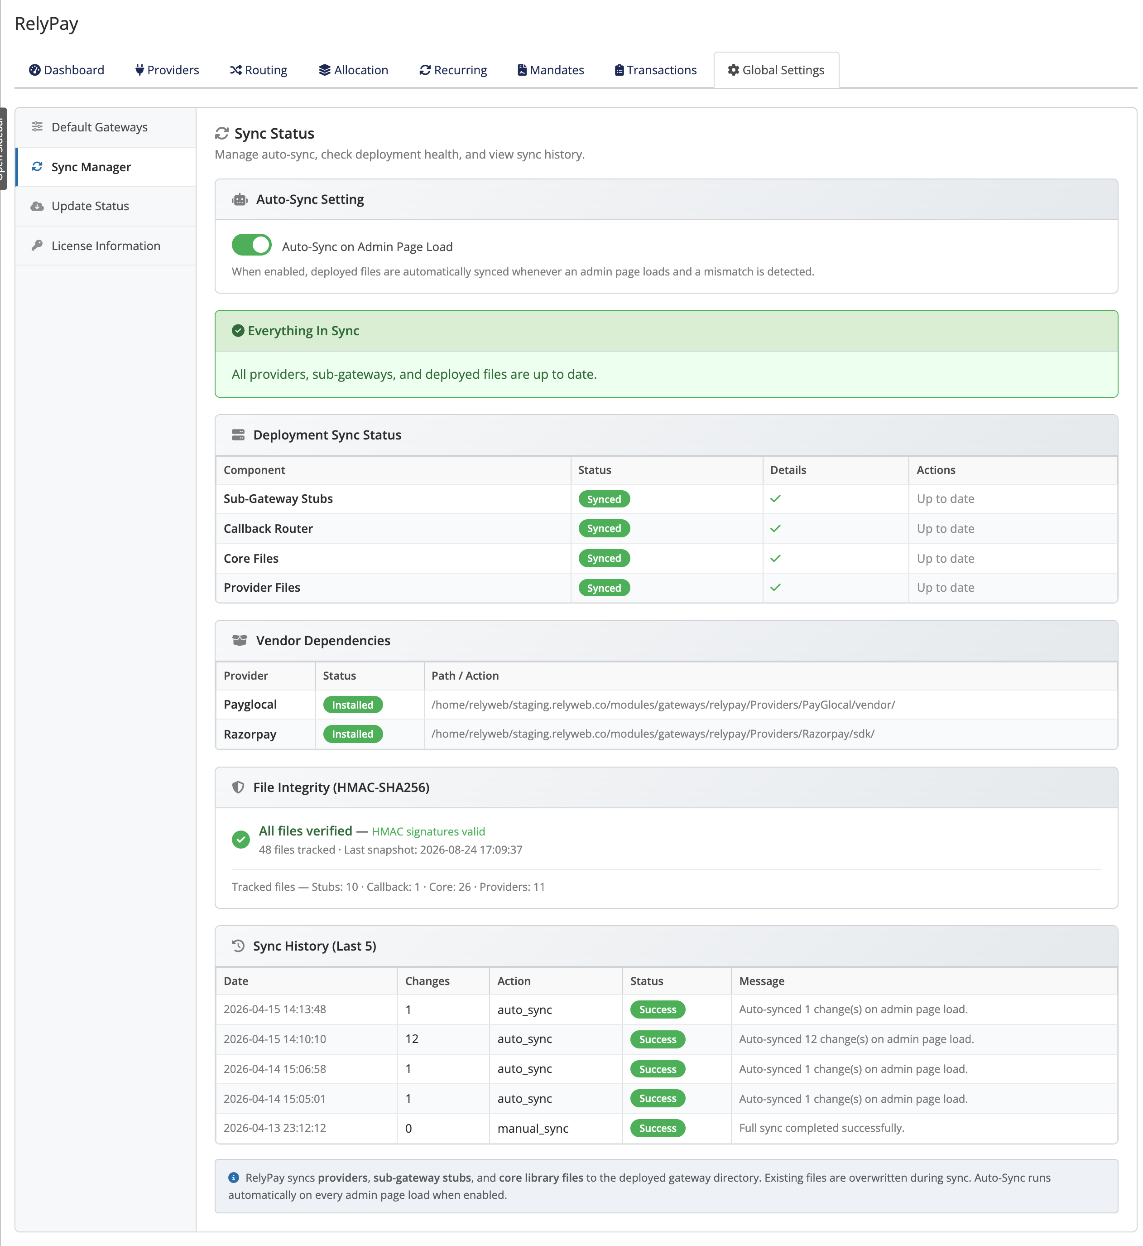1143x1246 pixels.
Task: Click the Global Settings gear icon
Action: pos(734,70)
